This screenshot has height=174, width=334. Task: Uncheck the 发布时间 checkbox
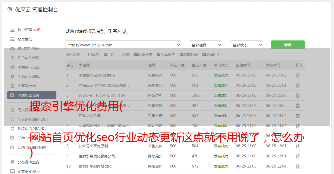click(204, 54)
